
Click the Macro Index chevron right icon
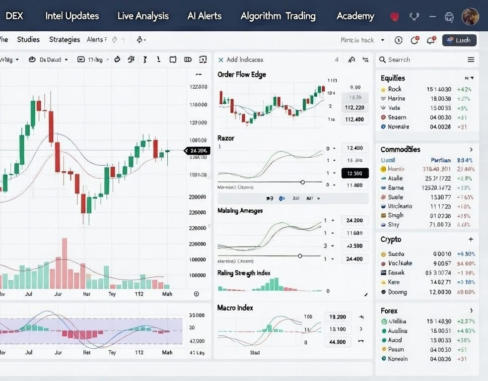click(361, 329)
